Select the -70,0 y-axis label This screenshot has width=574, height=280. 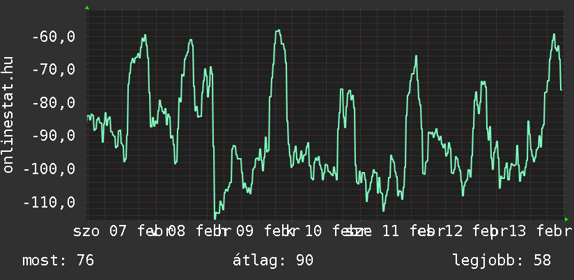click(x=49, y=70)
